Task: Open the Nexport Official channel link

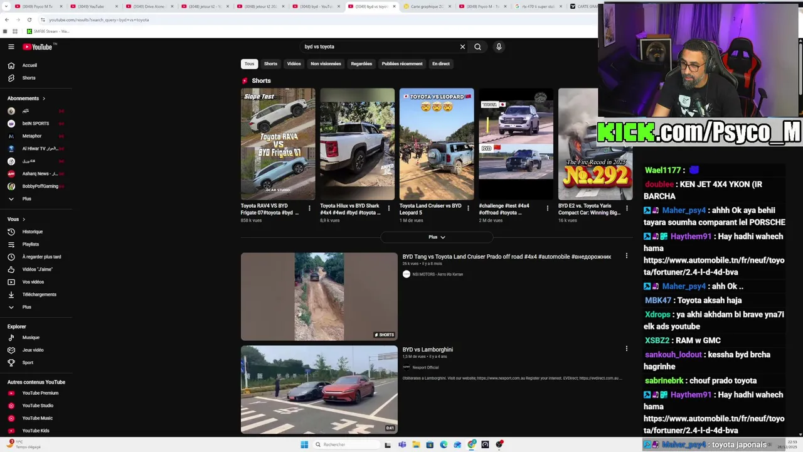Action: click(x=425, y=367)
